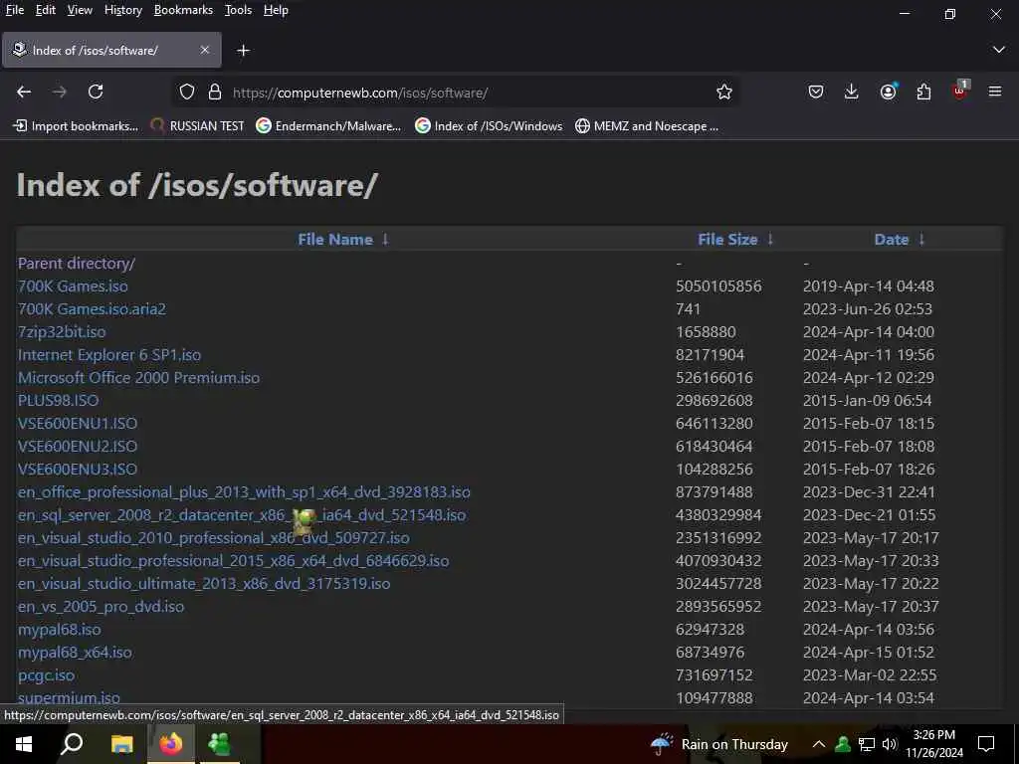Open the Edit menu
1019x764 pixels.
pyautogui.click(x=45, y=10)
